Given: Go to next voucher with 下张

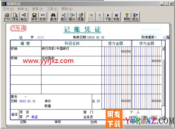Looking at the screenshot, I should coord(108,17).
